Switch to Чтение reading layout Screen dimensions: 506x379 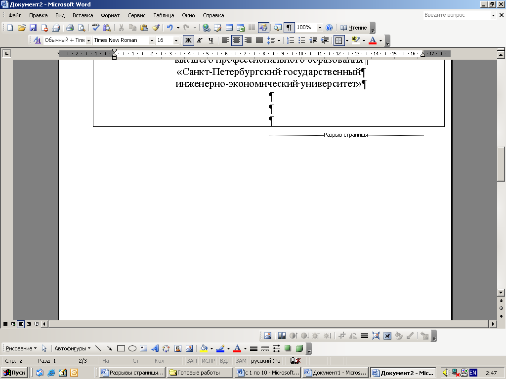point(354,28)
